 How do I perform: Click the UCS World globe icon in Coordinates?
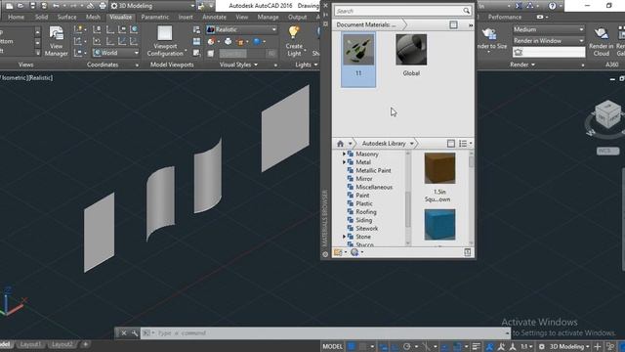(x=135, y=29)
